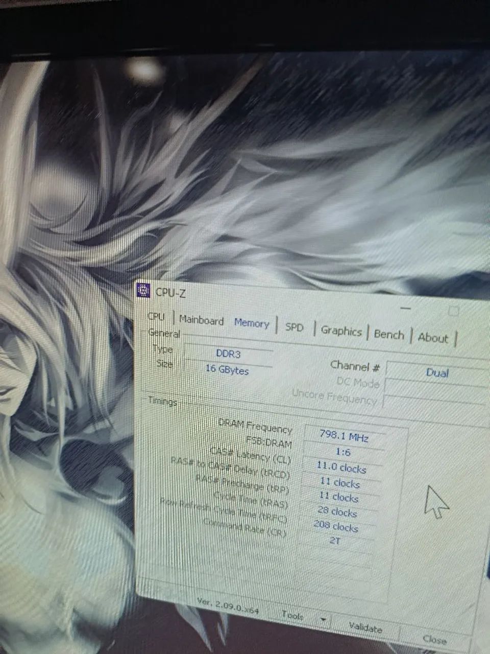490x654 pixels.
Task: Click the Tools button
Action: coord(293,616)
